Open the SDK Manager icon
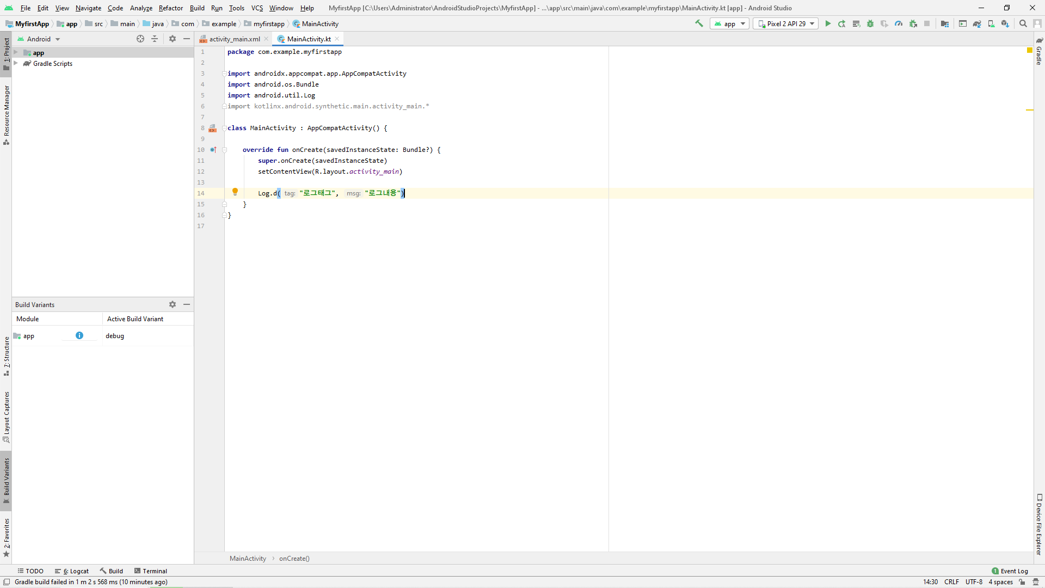1045x588 pixels. click(x=1005, y=23)
